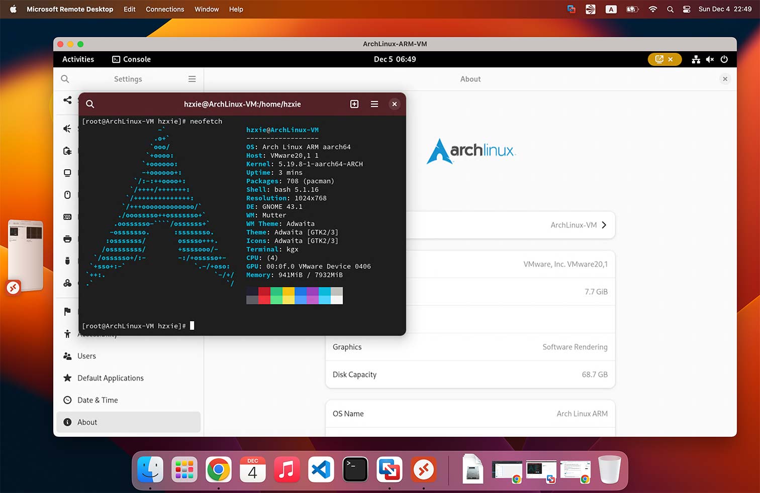Open Activities overview in GNOME top bar

tap(78, 59)
